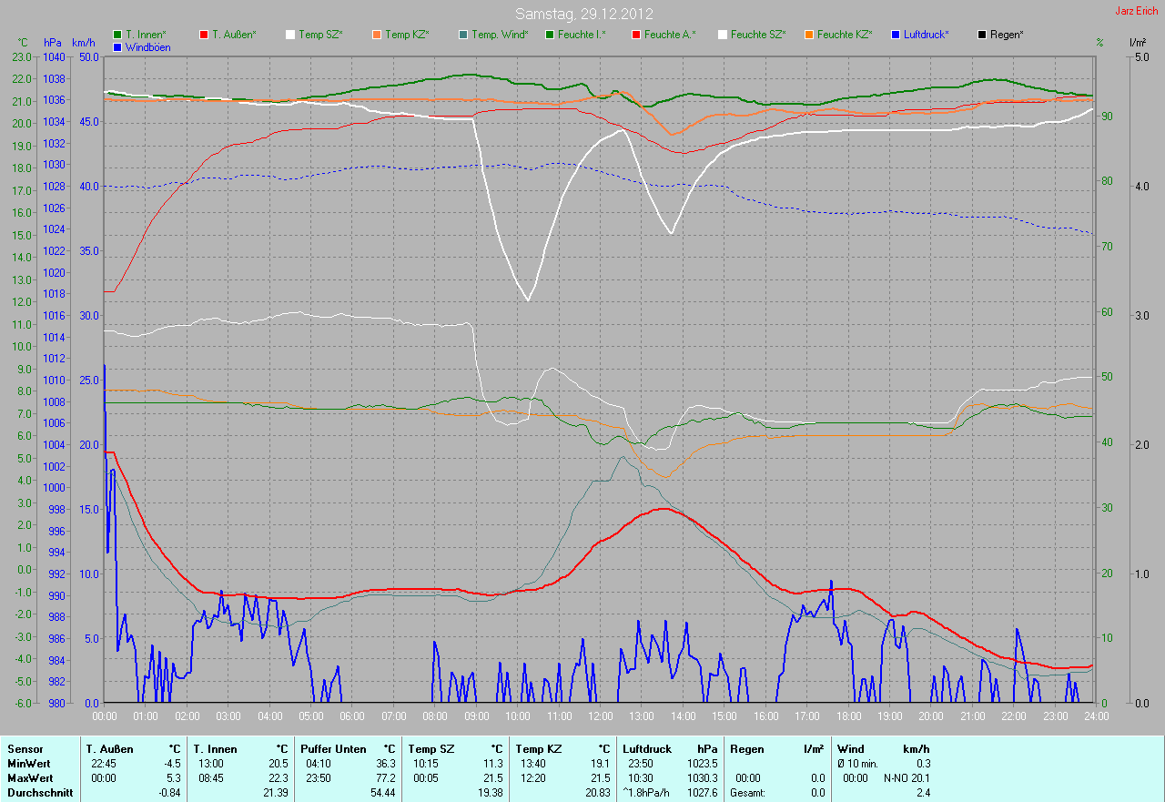Click the hPa axis unit label
Screen dimensions: 1165x802
[52, 43]
